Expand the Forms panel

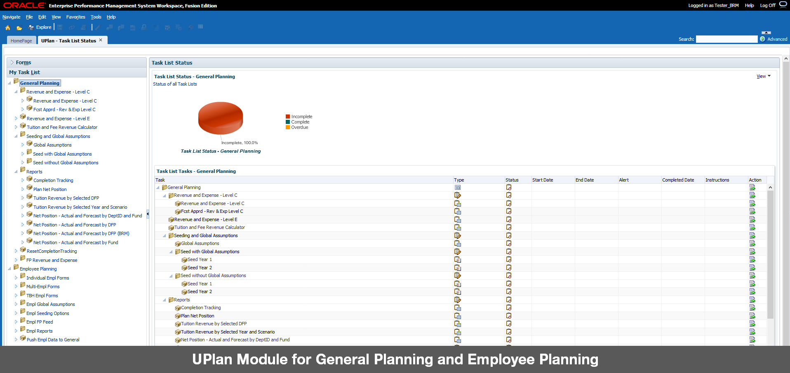coord(12,63)
